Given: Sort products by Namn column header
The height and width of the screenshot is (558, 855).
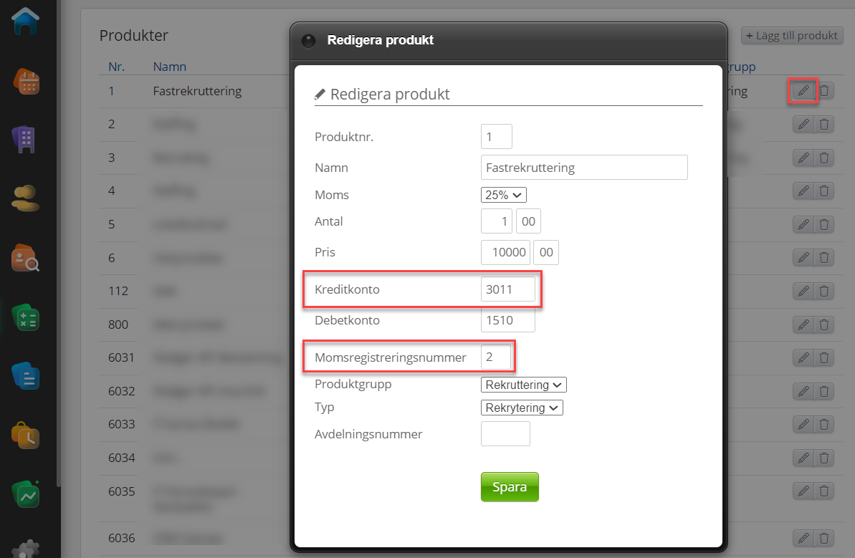Looking at the screenshot, I should [x=170, y=67].
